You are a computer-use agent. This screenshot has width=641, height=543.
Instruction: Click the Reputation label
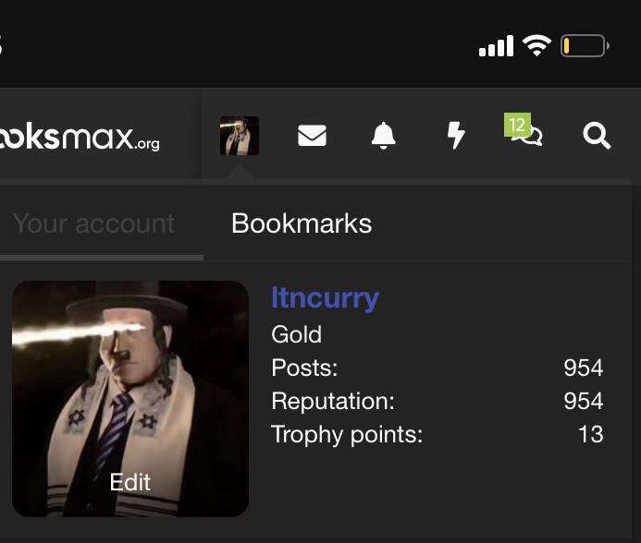pyautogui.click(x=333, y=402)
